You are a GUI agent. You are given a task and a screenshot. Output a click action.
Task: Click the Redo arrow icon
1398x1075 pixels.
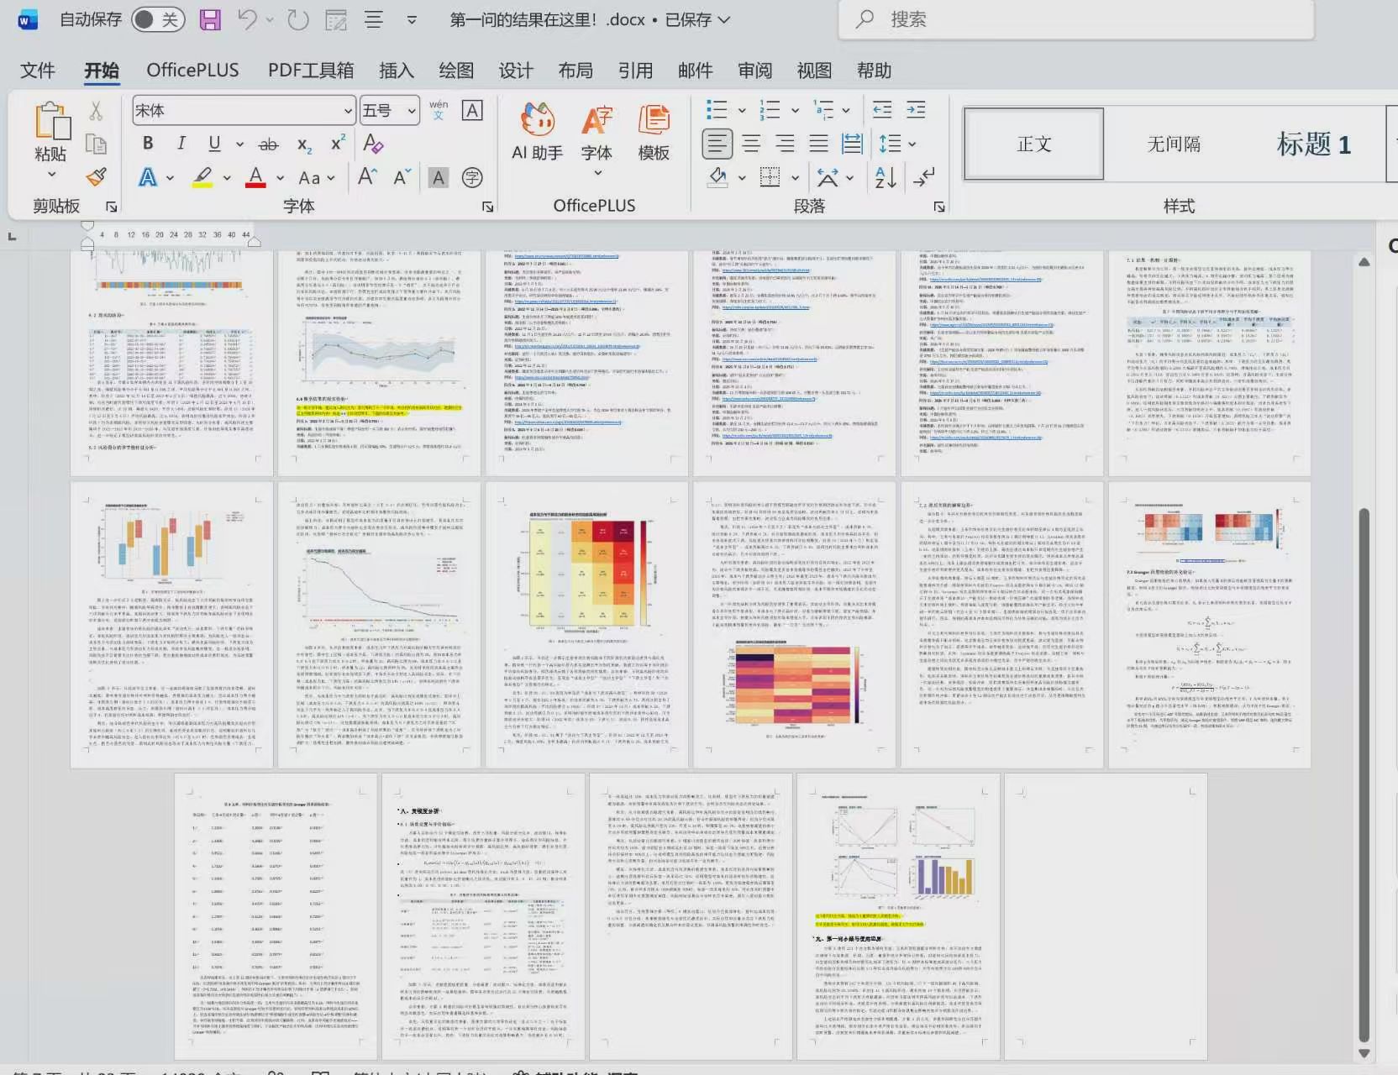point(298,19)
